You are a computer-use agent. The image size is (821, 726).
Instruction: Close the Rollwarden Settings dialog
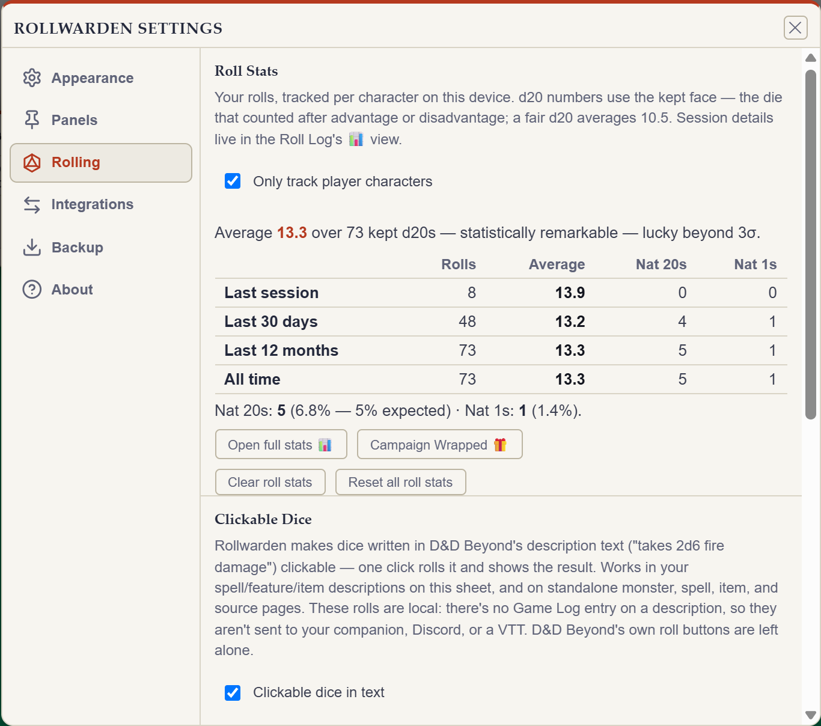click(795, 28)
